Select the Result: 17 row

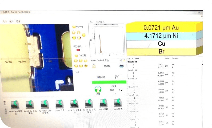134,103
